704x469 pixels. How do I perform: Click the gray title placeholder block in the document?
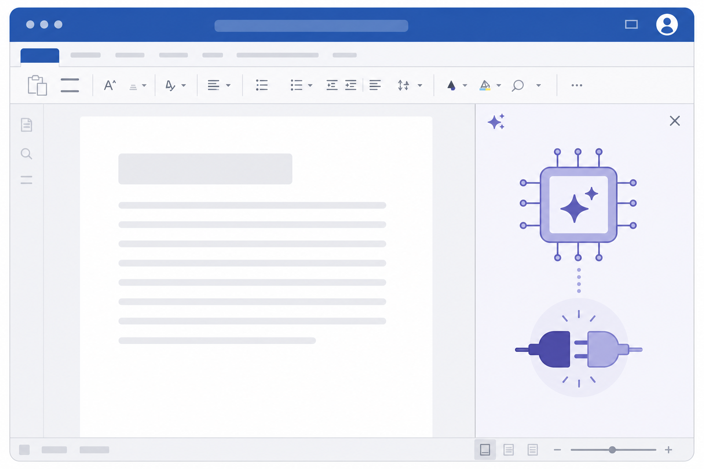click(205, 169)
